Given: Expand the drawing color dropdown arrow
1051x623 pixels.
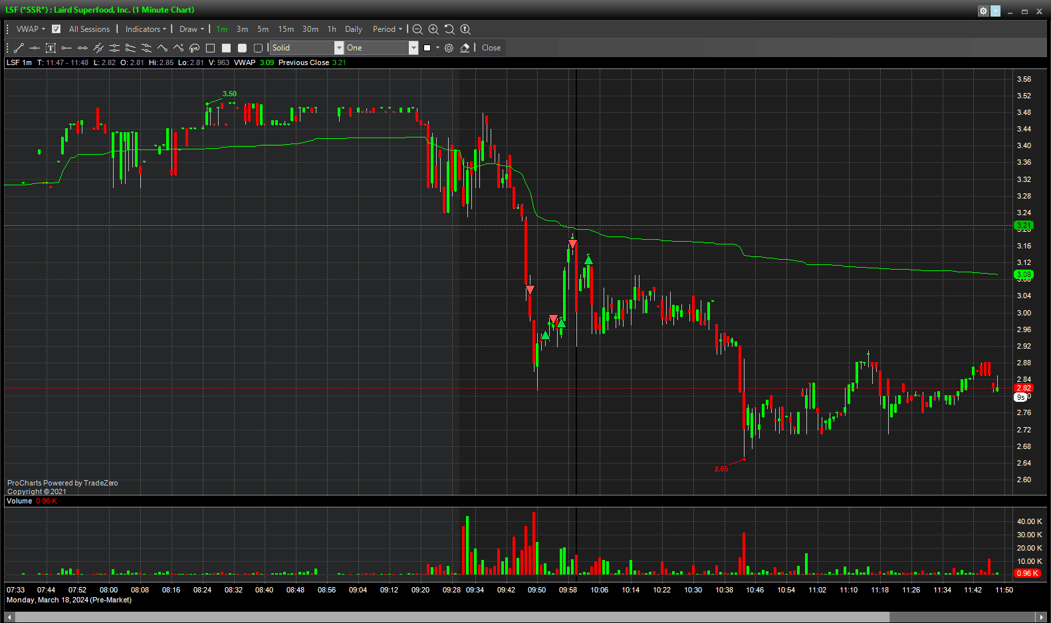Looking at the screenshot, I should click(x=437, y=48).
